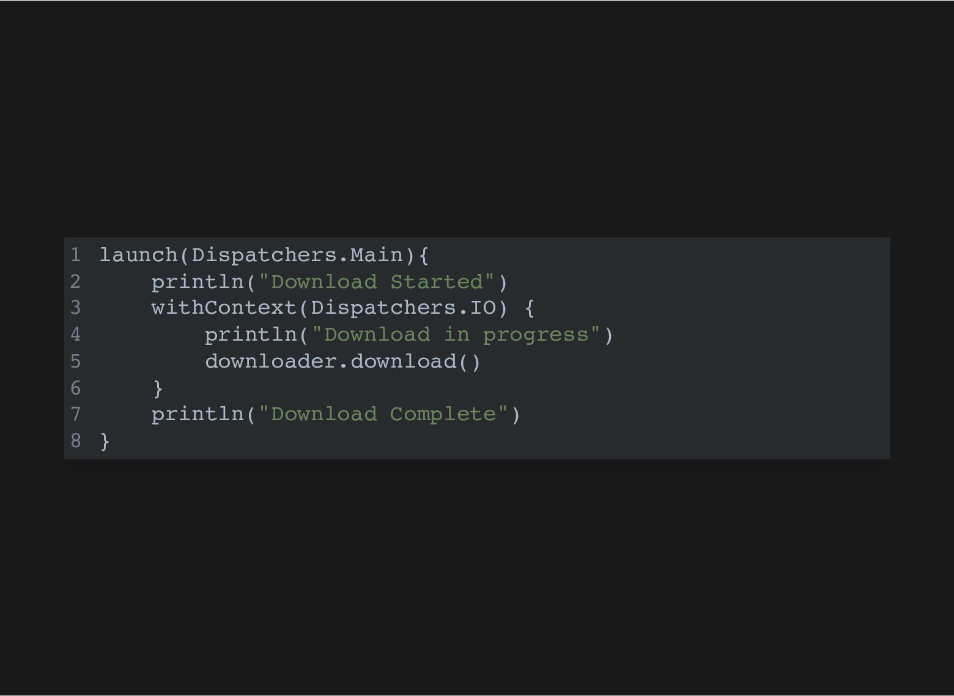The width and height of the screenshot is (954, 696).
Task: Click line number 2 in the gutter
Action: pos(75,282)
